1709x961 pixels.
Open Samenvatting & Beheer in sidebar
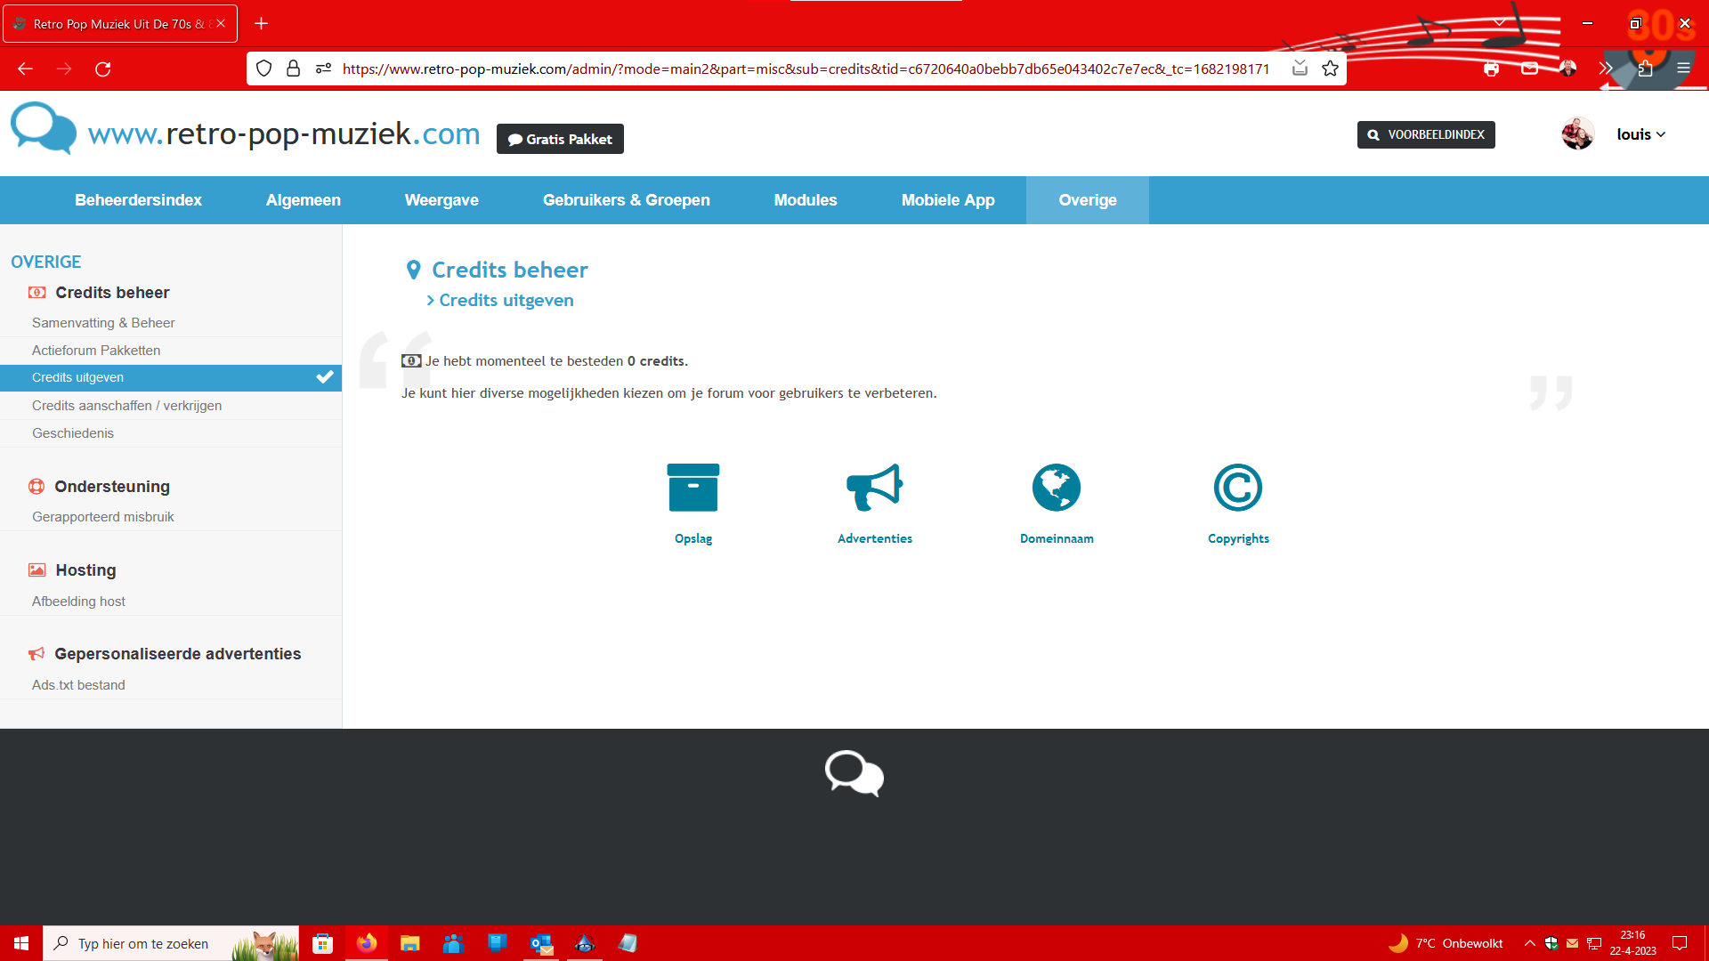pos(171,323)
